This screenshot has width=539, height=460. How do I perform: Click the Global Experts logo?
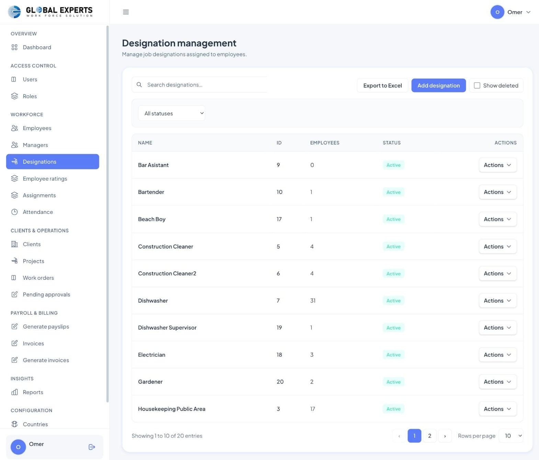[50, 12]
